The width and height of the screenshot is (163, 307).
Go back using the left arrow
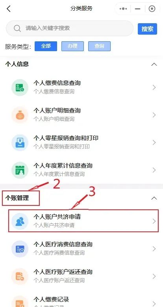click(x=9, y=9)
